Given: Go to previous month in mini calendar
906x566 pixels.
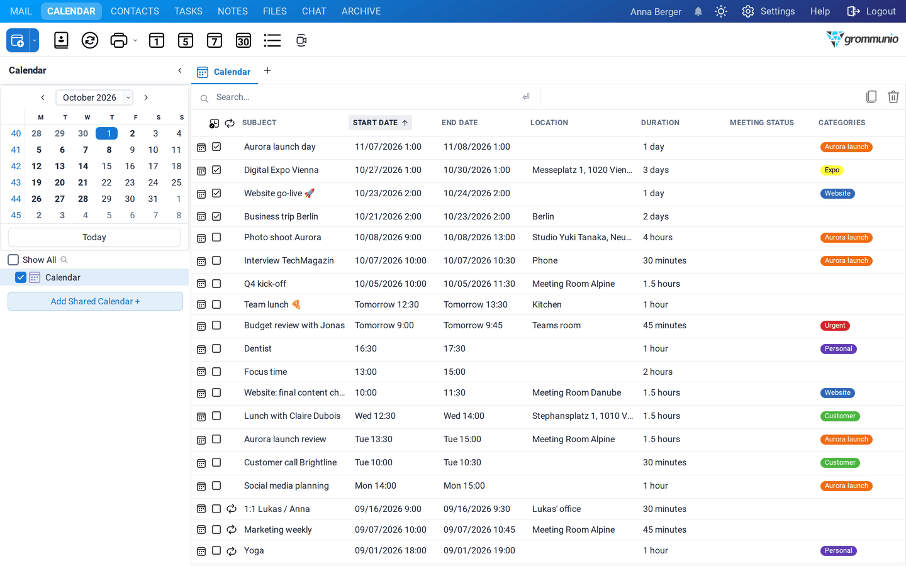Looking at the screenshot, I should (43, 97).
